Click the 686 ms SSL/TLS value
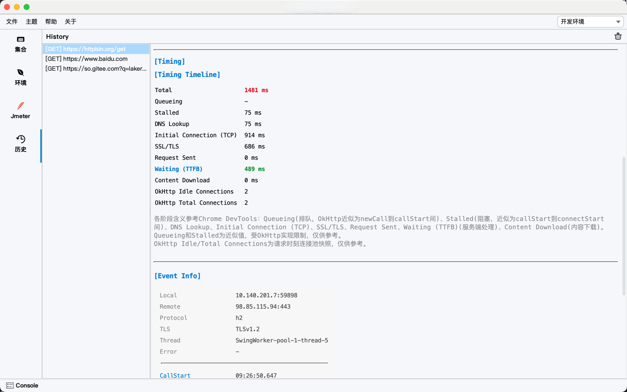The width and height of the screenshot is (627, 392). 255,147
